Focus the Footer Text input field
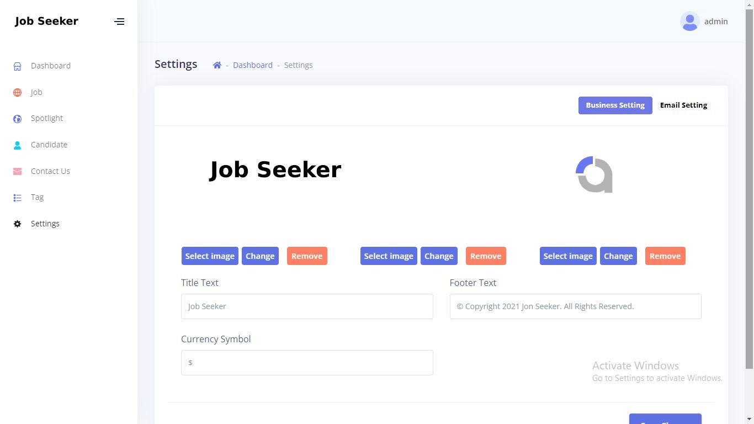 coord(575,306)
